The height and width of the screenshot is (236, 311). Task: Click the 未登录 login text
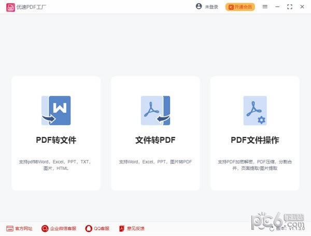pos(211,7)
